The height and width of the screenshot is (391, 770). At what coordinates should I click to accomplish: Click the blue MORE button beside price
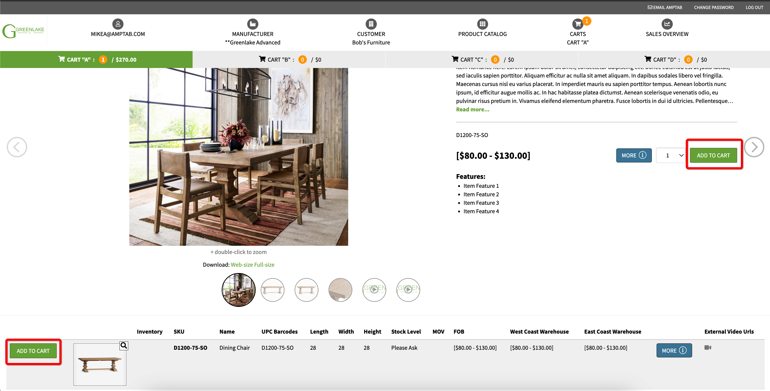pyautogui.click(x=634, y=156)
